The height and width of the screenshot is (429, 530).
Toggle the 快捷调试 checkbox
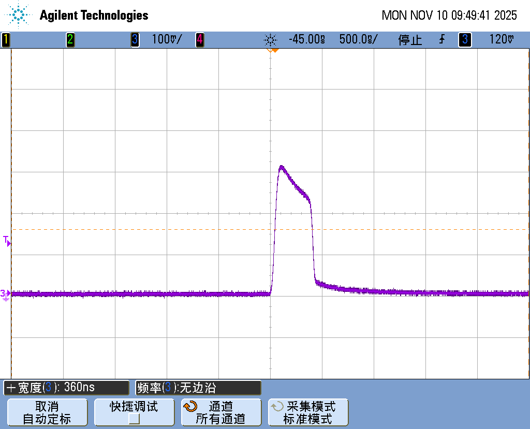click(134, 419)
